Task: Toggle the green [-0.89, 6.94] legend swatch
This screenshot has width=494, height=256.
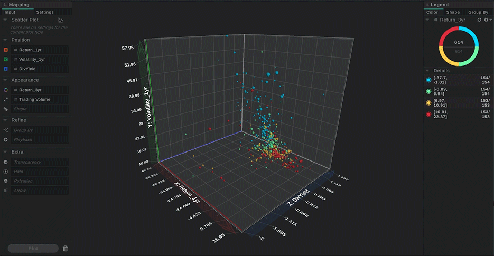Action: coord(428,91)
